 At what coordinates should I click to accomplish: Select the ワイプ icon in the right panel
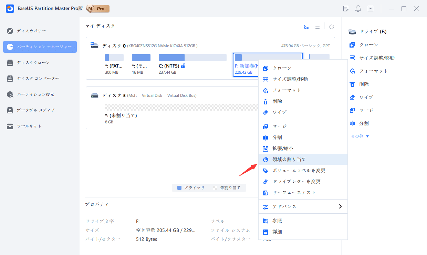(x=352, y=97)
